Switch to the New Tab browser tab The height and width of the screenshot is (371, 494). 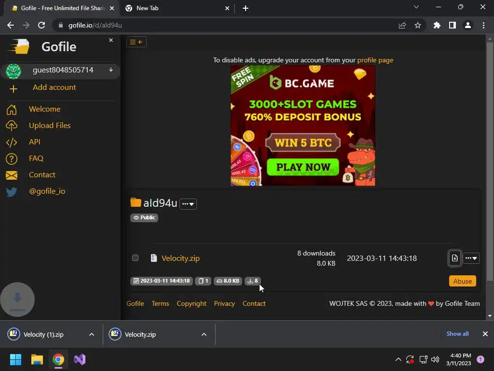coord(178,8)
